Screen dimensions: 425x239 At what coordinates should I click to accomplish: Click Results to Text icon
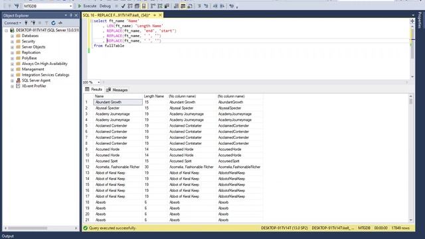pyautogui.click(x=176, y=6)
